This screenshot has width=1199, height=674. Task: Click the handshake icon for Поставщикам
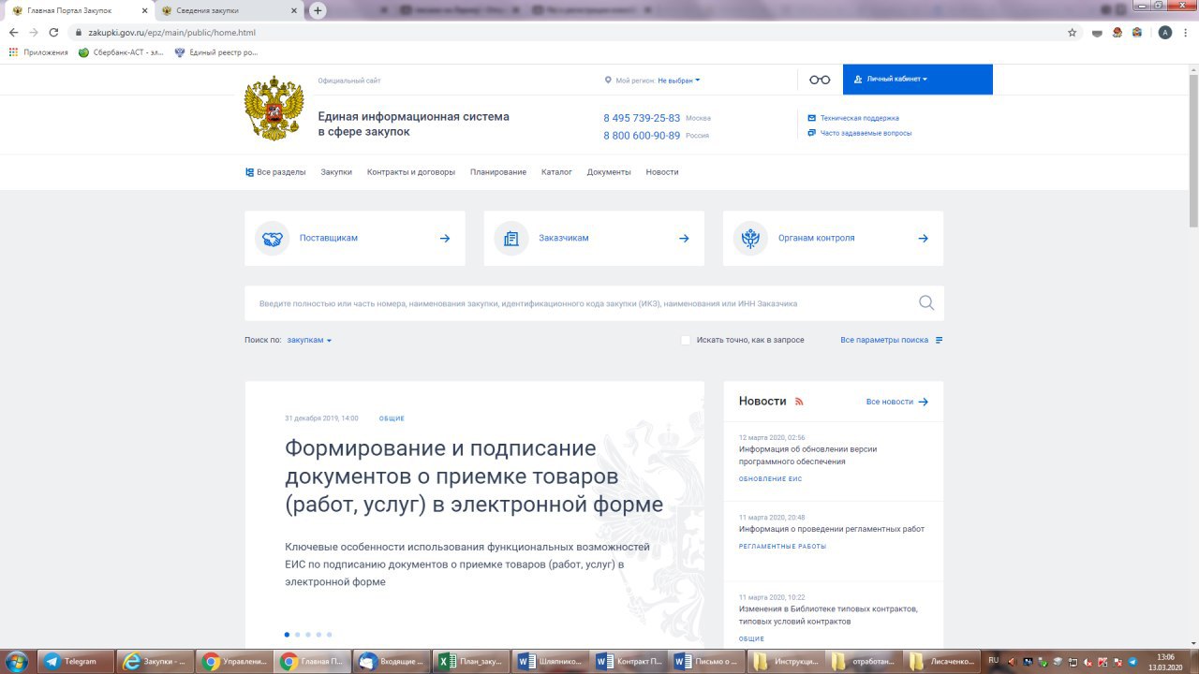(x=273, y=239)
